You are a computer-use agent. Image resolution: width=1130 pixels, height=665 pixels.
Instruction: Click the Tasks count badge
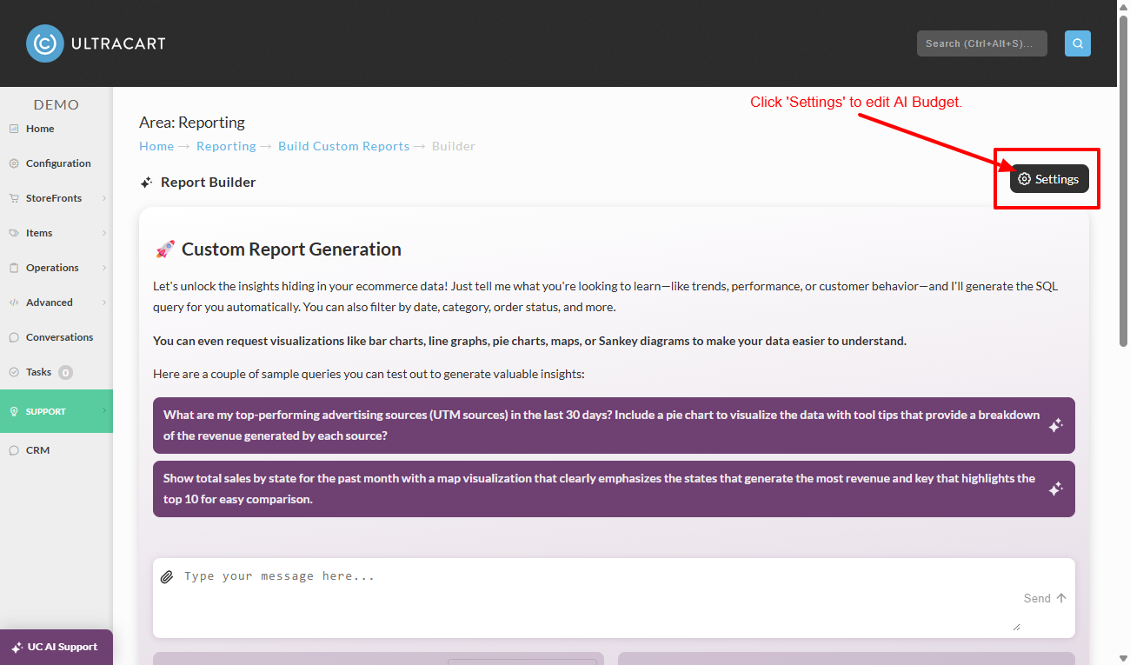point(65,373)
